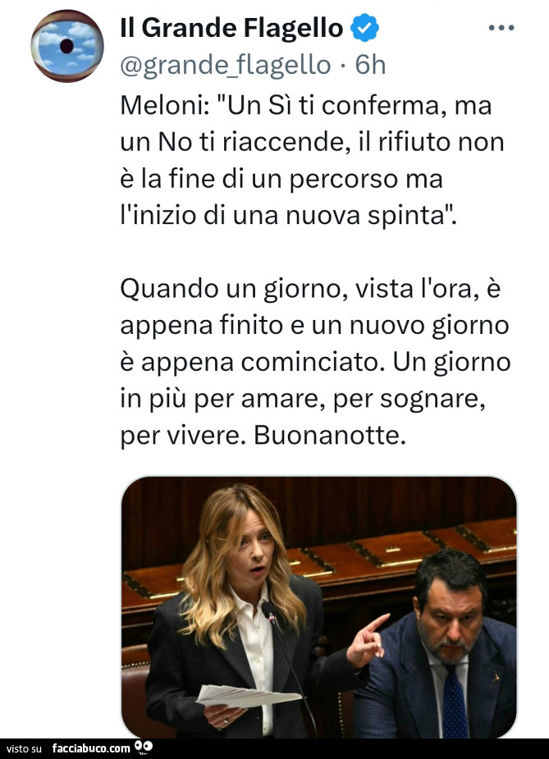Open the attached parliament photo
The image size is (549, 759).
[x=318, y=607]
